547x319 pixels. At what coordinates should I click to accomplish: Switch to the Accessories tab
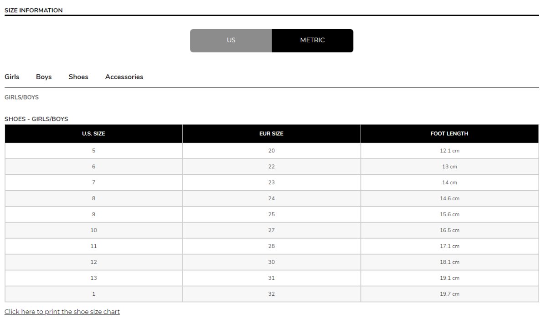click(124, 77)
